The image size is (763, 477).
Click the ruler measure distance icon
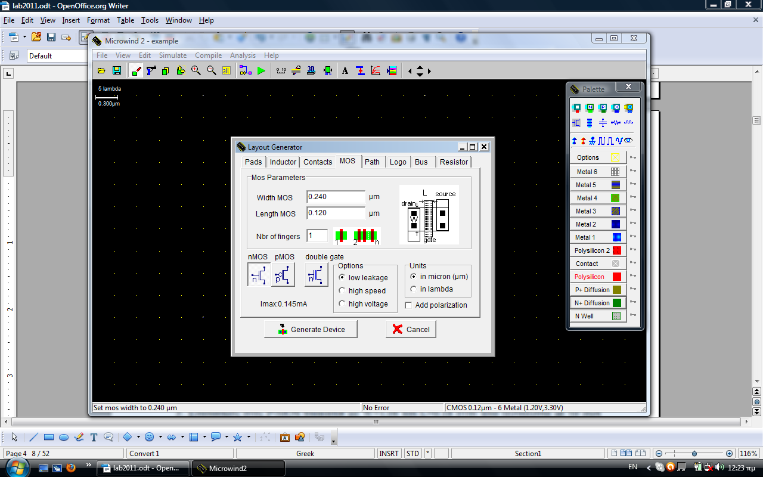point(281,70)
